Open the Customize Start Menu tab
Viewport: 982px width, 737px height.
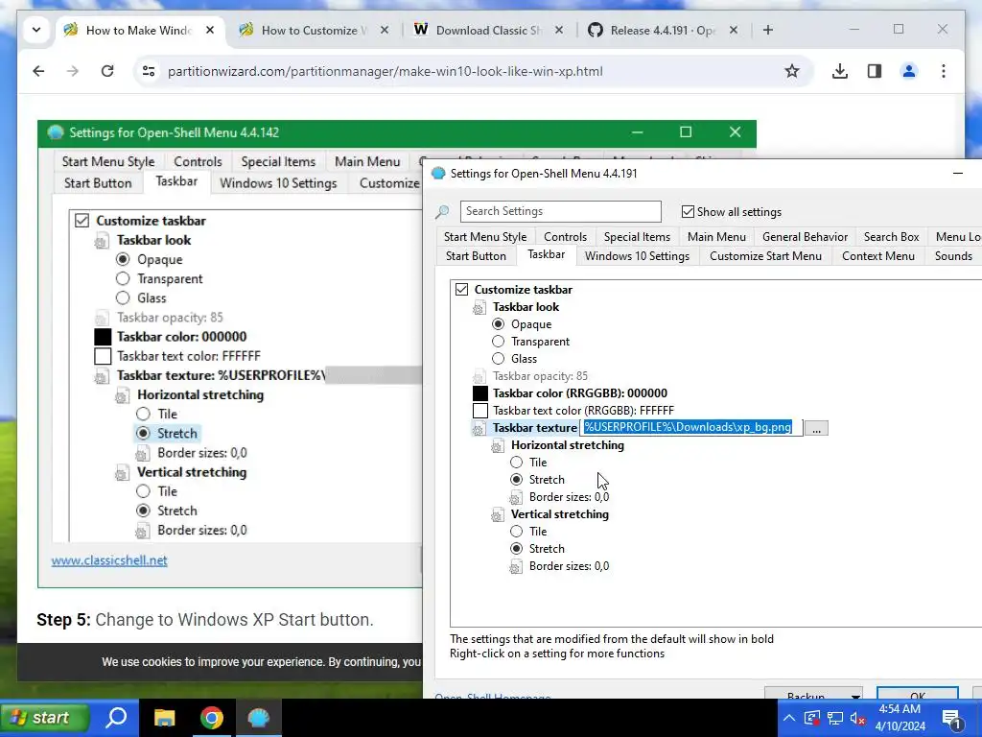pyautogui.click(x=765, y=255)
